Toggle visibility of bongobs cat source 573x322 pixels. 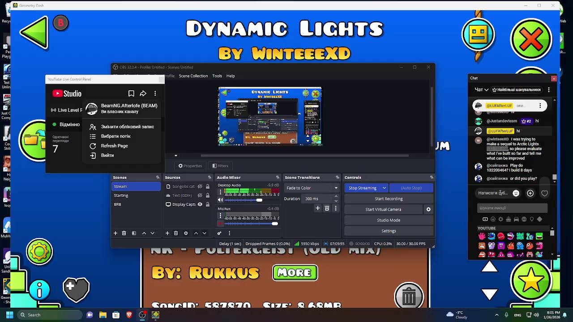200,186
